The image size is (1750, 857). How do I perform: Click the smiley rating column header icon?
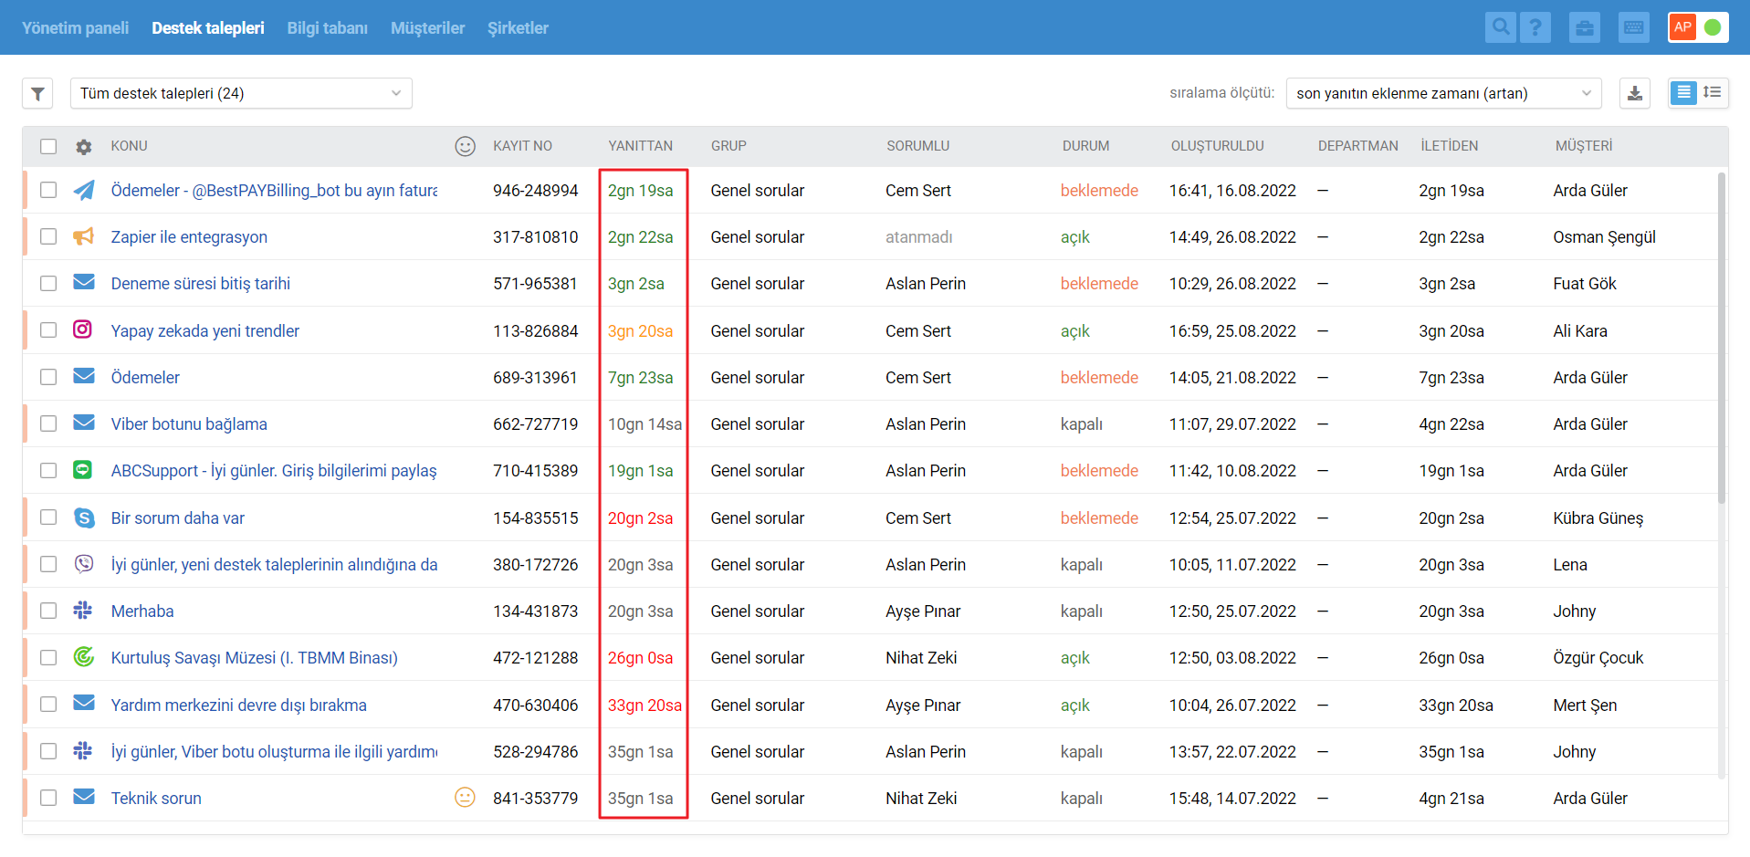point(466,146)
